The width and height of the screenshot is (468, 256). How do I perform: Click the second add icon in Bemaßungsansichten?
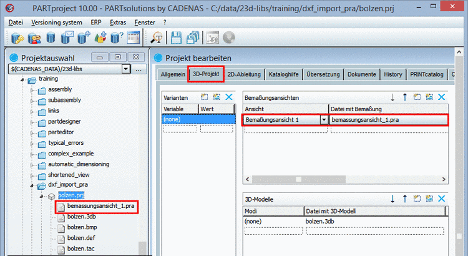coord(429,97)
